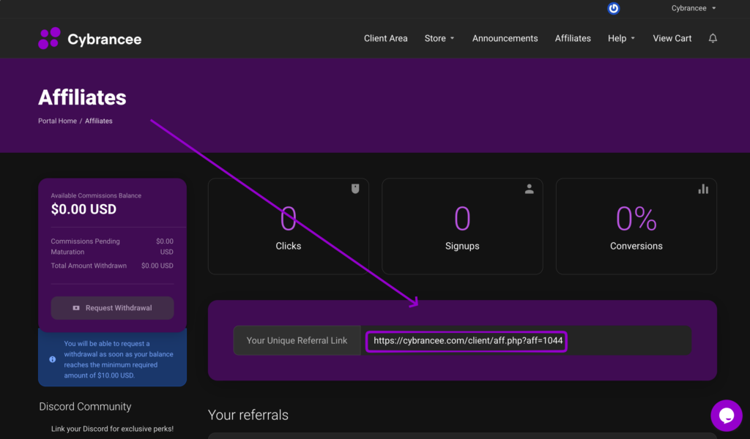Screen dimensions: 750x439
Task: Select the unique referral link field
Action: pos(526,341)
